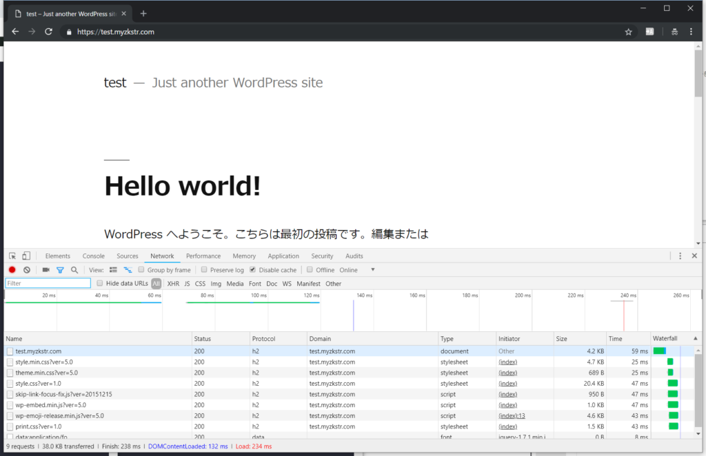The height and width of the screenshot is (456, 706).
Task: Sort requests by Time column
Action: (629, 339)
